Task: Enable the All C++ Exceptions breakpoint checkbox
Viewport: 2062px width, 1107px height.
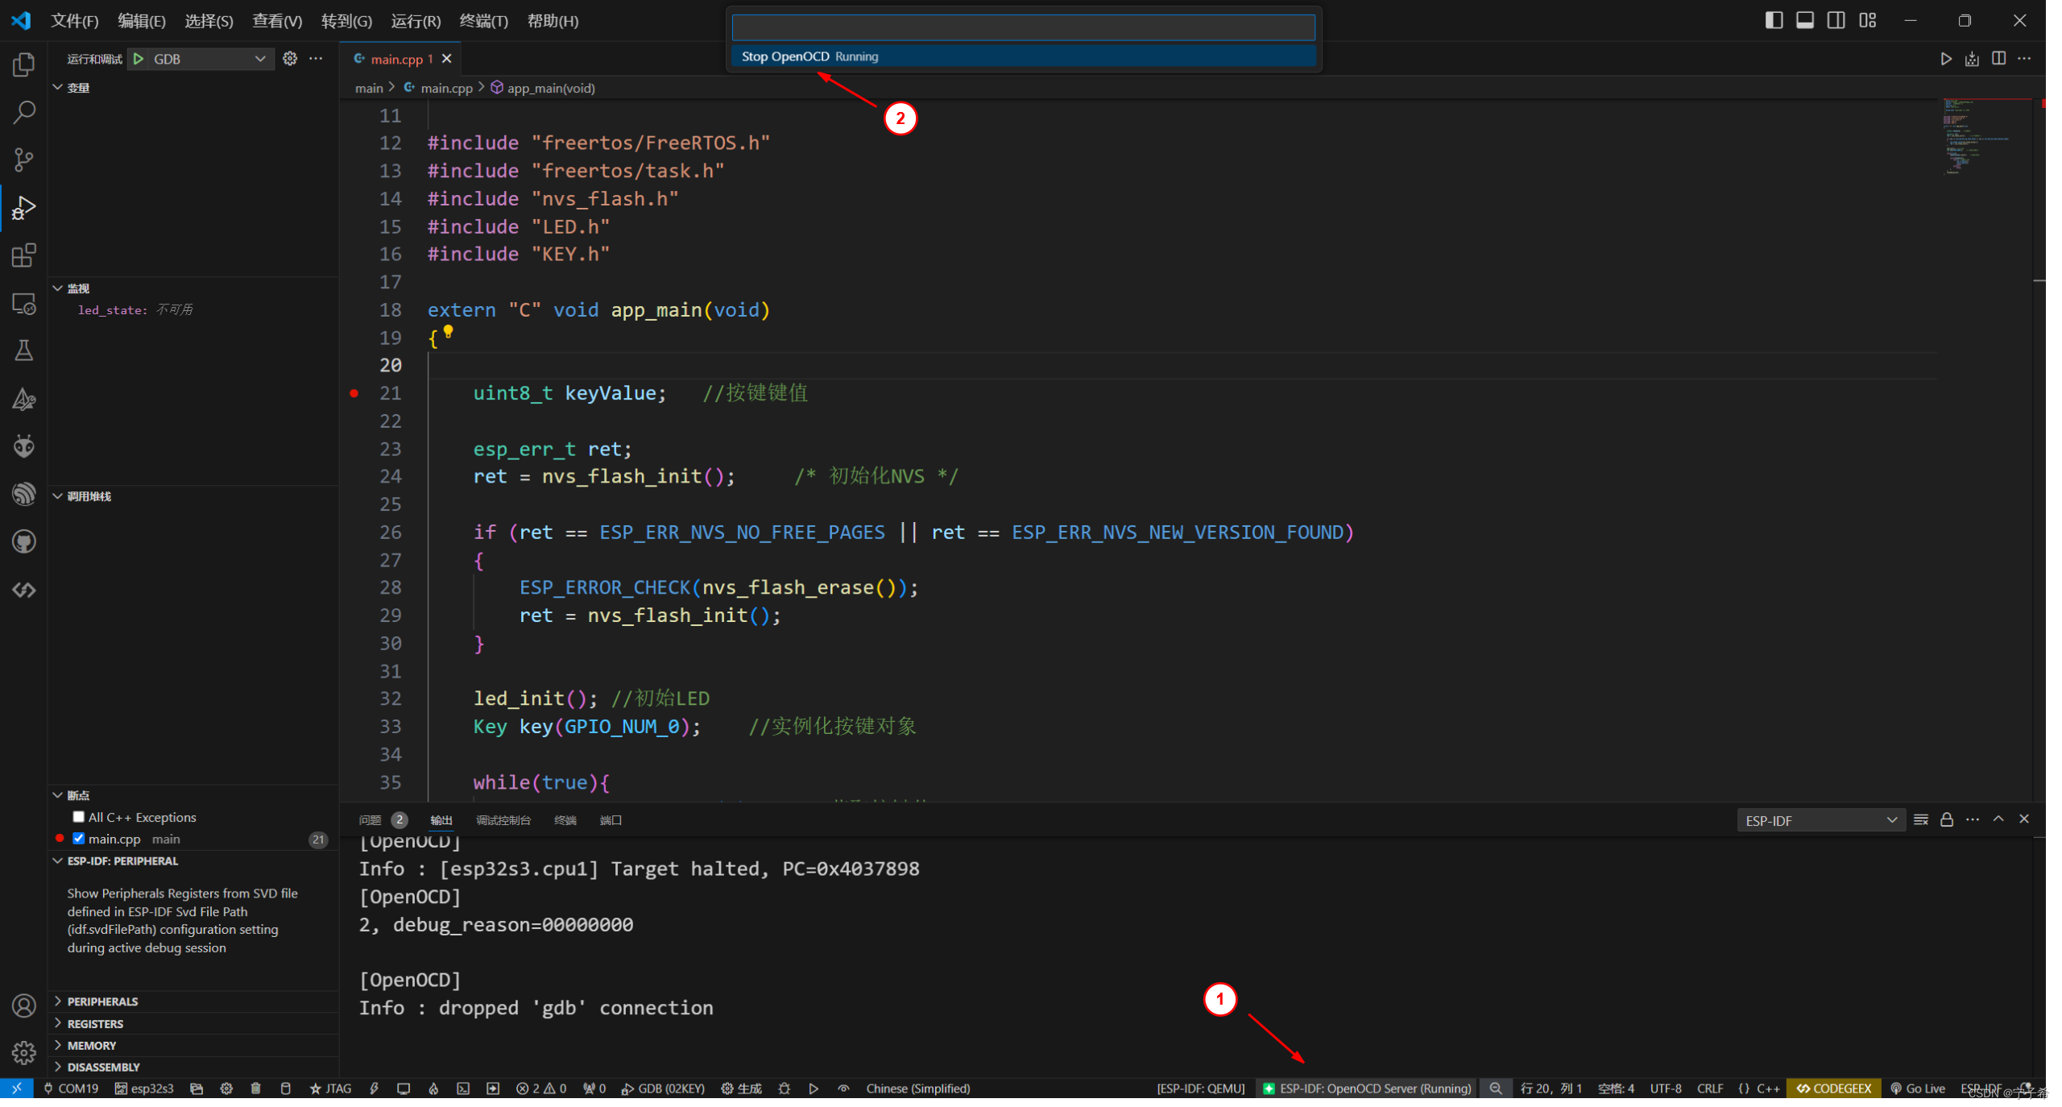Action: tap(79, 818)
